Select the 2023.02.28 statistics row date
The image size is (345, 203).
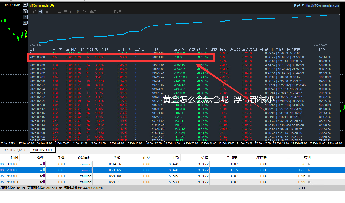(37, 81)
